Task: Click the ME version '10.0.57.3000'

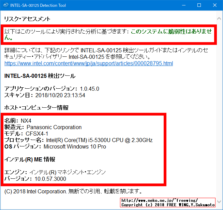Action: click(x=50, y=179)
